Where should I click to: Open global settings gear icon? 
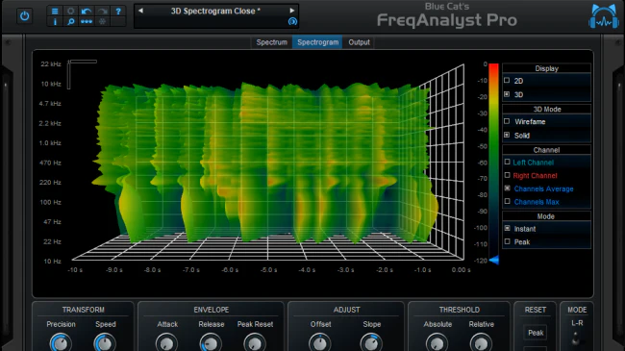pyautogui.click(x=71, y=12)
